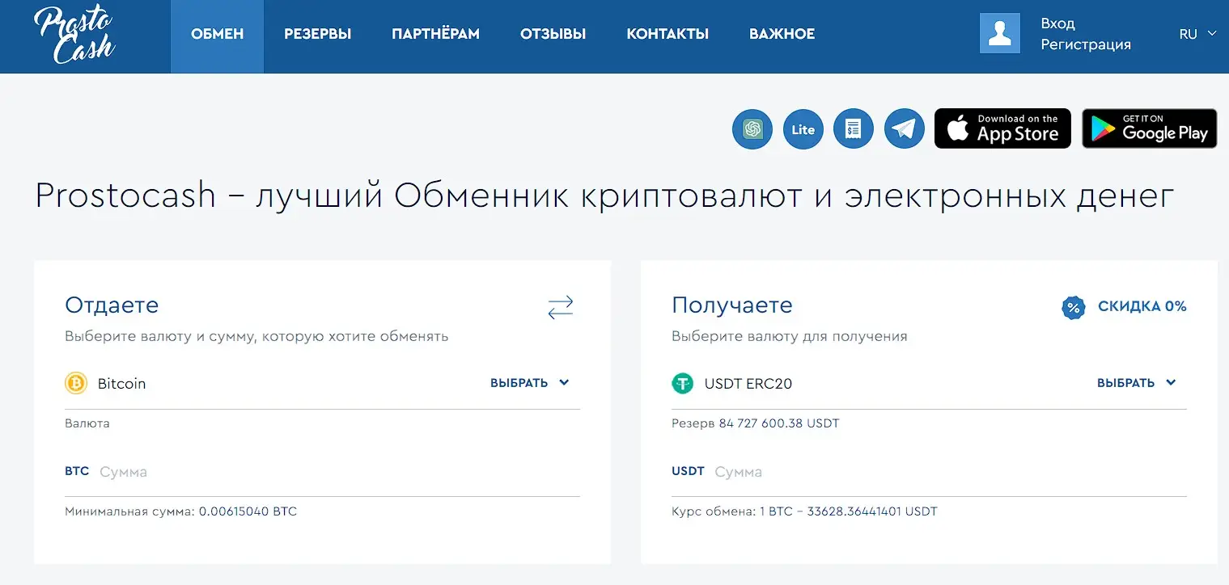Swap currencies with the arrows icon
The width and height of the screenshot is (1229, 585).
click(561, 307)
